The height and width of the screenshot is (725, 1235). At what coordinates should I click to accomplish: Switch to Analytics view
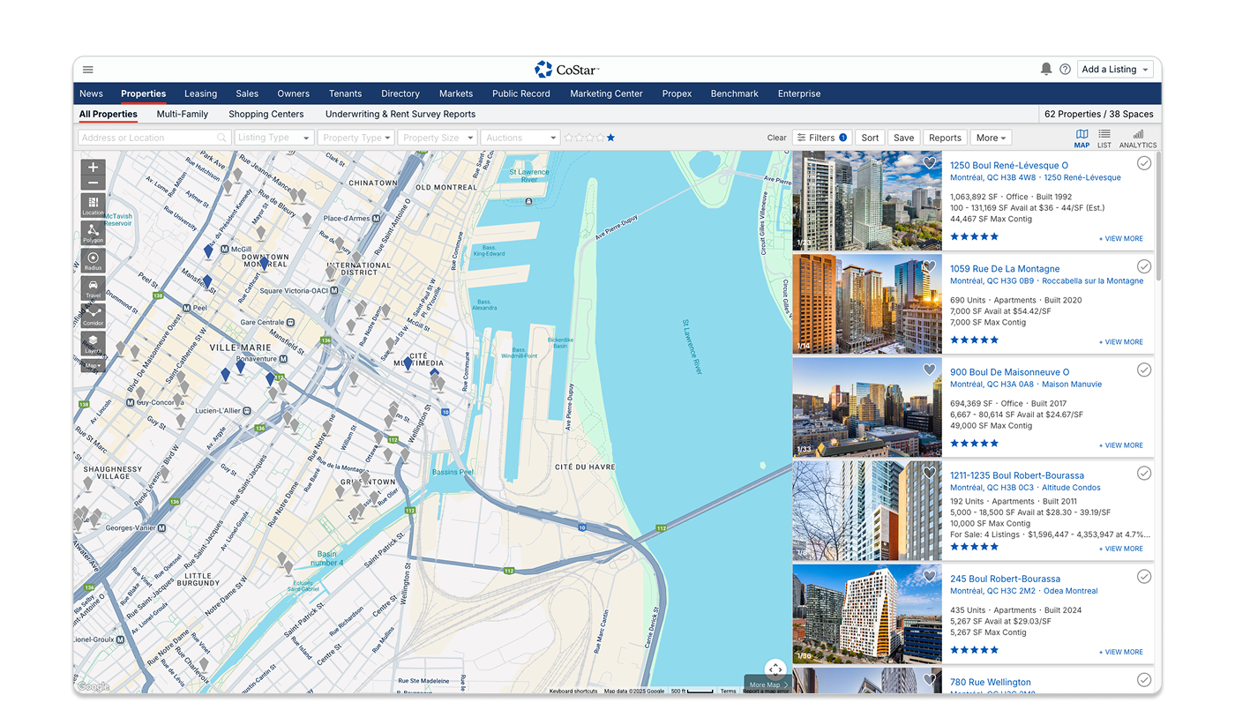pos(1138,138)
